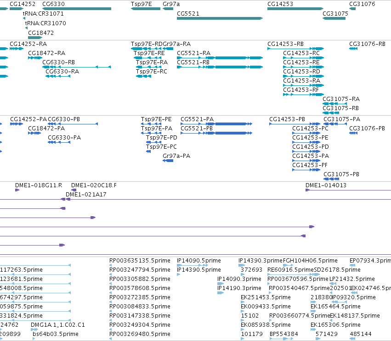391x341 pixels.
Task: Select the CG31075 gene label
Action: click(x=335, y=14)
